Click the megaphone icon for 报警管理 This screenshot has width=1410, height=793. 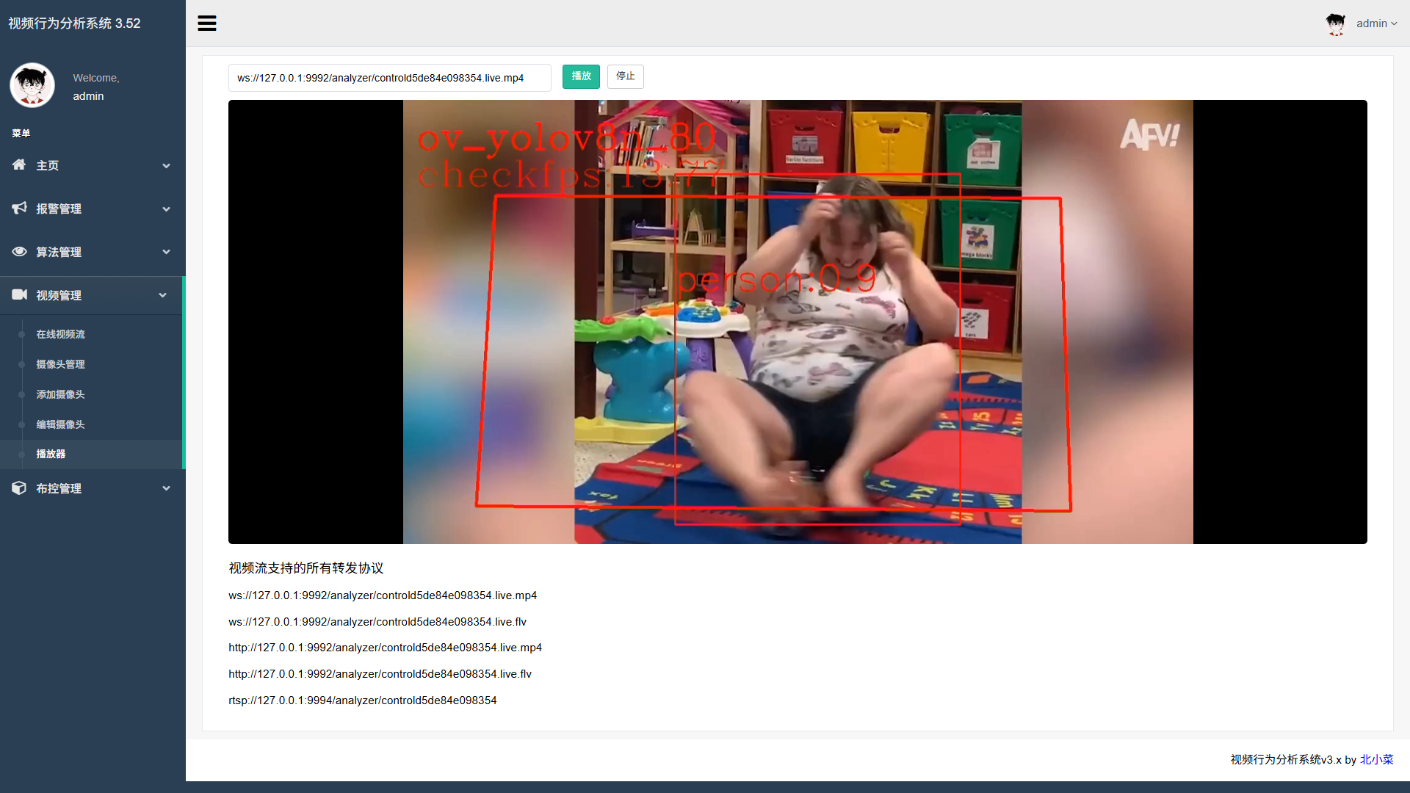pyautogui.click(x=19, y=209)
